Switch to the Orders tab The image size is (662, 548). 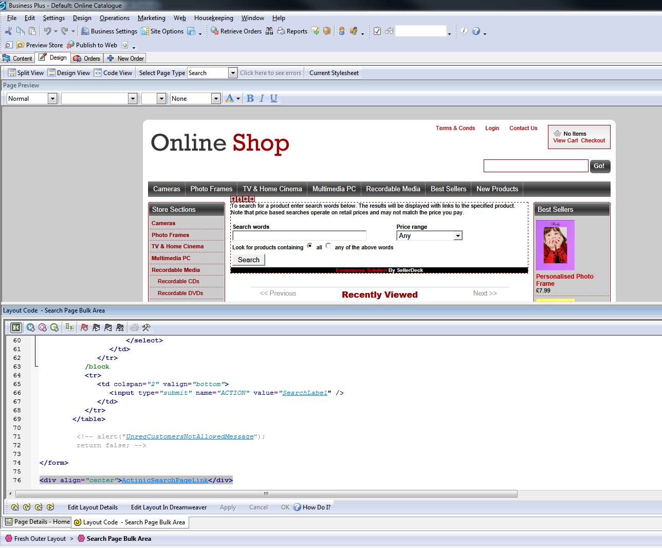pos(87,59)
